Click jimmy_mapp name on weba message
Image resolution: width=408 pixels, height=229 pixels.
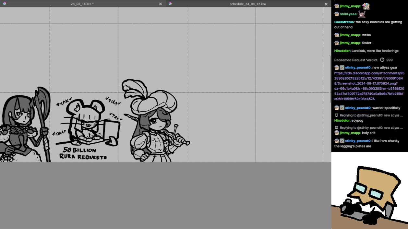click(350, 35)
